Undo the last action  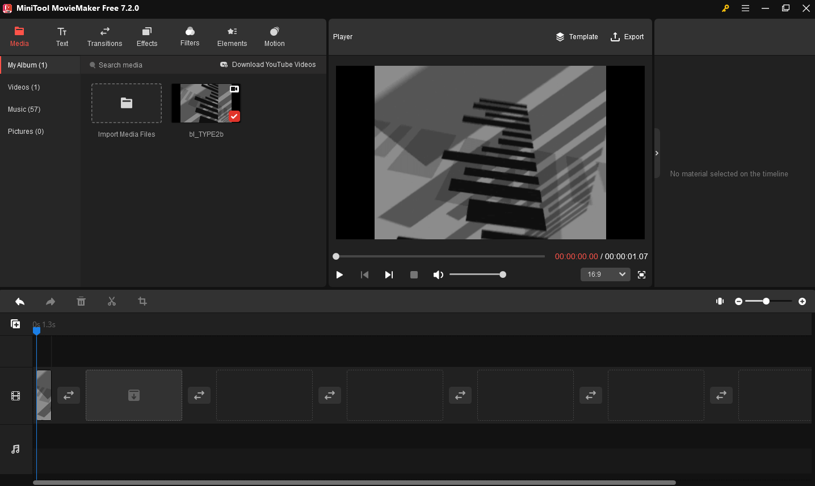[x=20, y=302]
